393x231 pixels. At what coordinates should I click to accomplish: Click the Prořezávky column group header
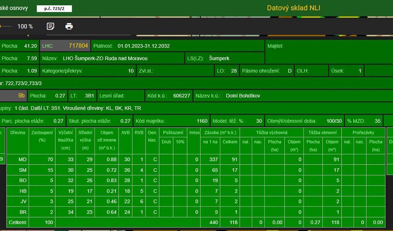click(x=363, y=132)
